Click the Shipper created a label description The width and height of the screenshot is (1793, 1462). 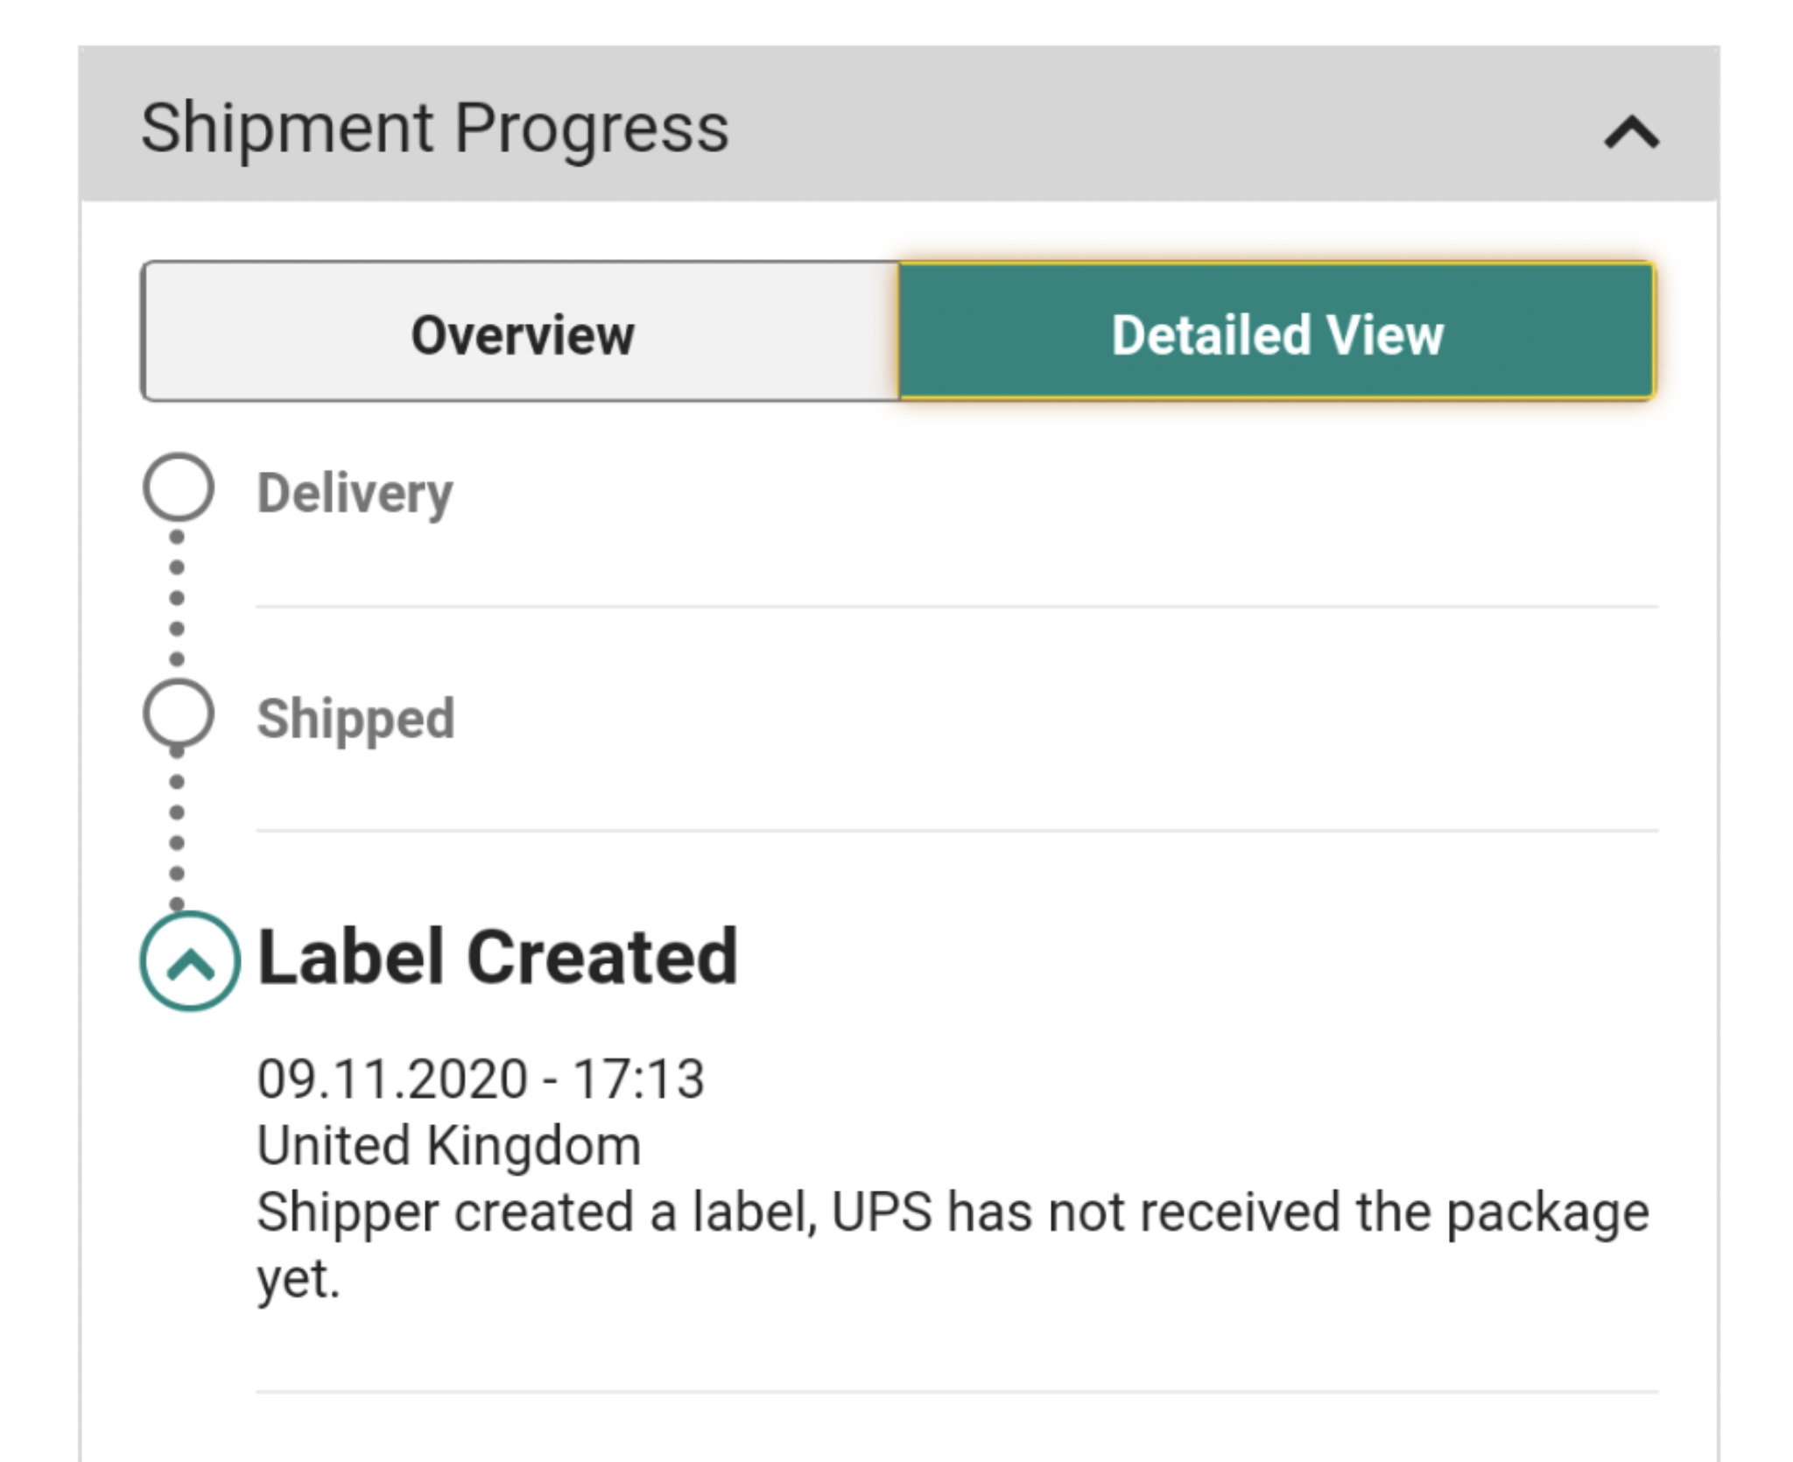[953, 1245]
